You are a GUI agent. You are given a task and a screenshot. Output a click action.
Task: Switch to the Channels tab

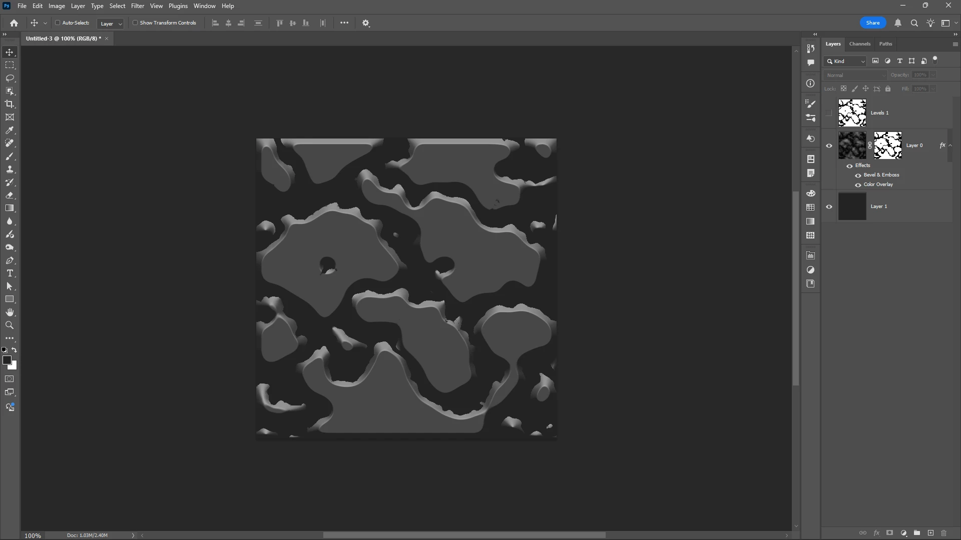point(860,44)
